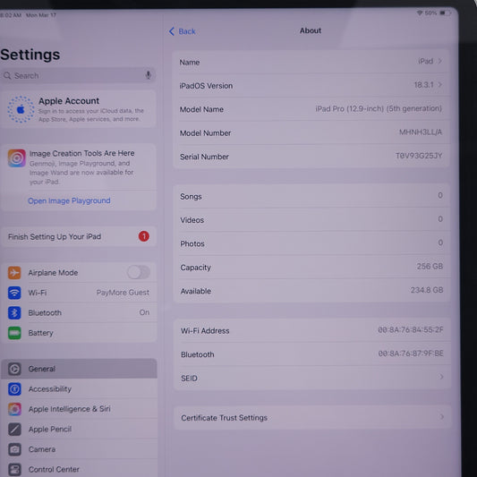Screen dimensions: 477x477
Task: Tap the Capacity value 256 GB
Action: point(430,266)
